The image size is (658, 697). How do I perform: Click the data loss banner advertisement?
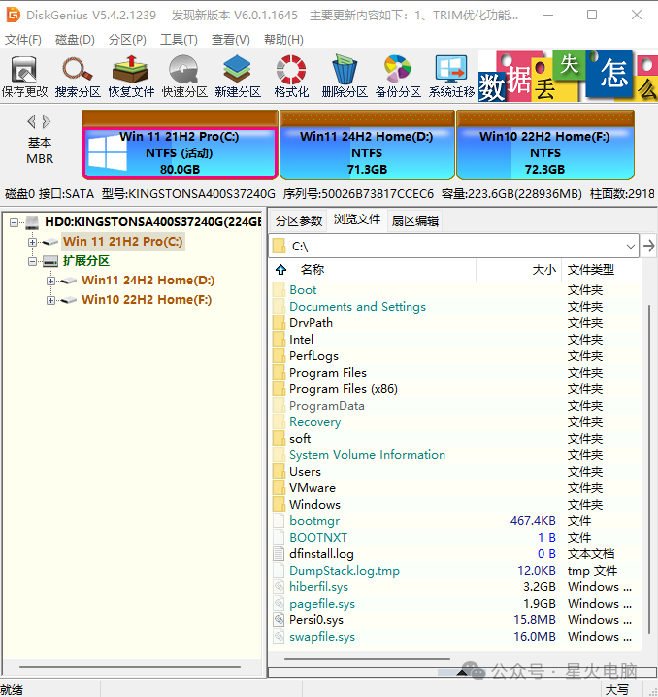click(x=568, y=76)
